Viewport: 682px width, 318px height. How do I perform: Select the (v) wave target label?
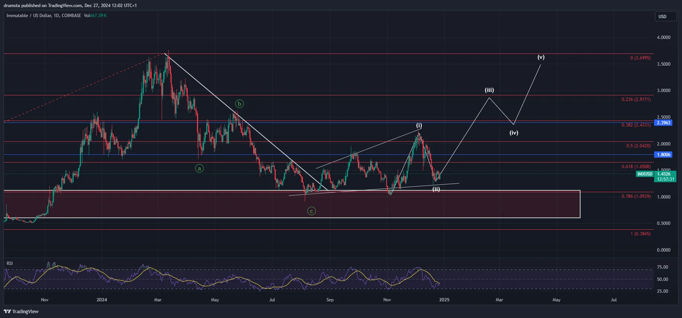[x=541, y=57]
